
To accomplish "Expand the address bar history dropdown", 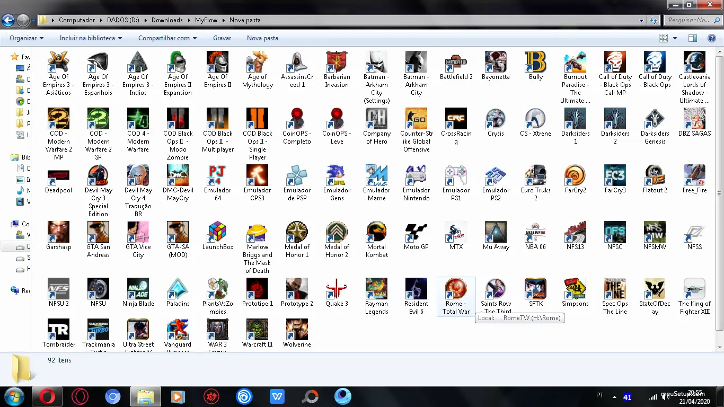I will (642, 20).
